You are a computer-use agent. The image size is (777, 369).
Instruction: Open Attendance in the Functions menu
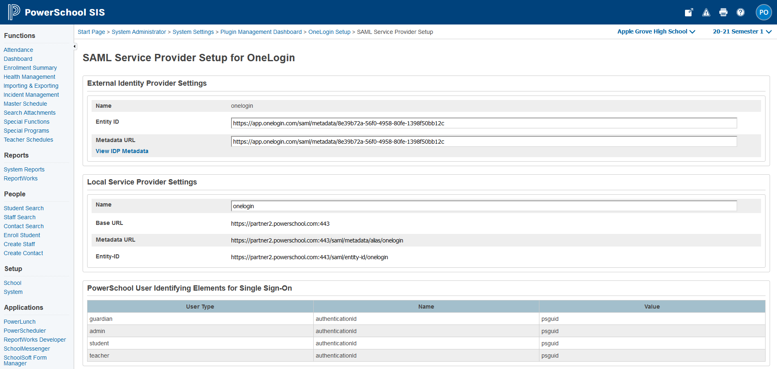click(18, 50)
